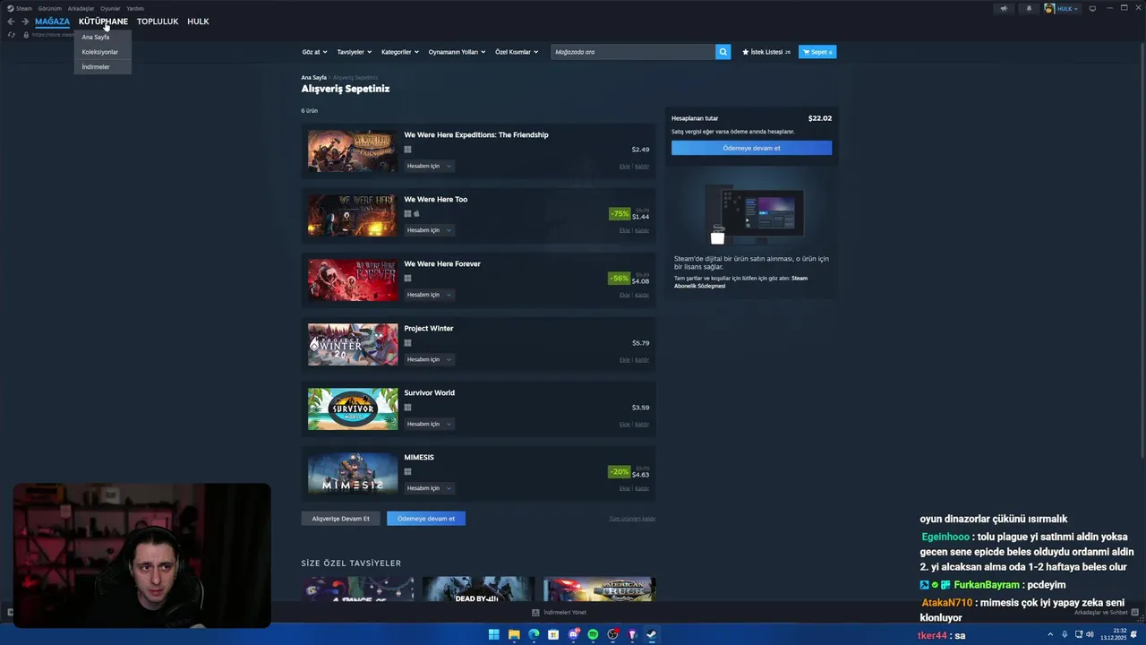
Task: Open the announcements megaphone icon
Action: [1004, 8]
